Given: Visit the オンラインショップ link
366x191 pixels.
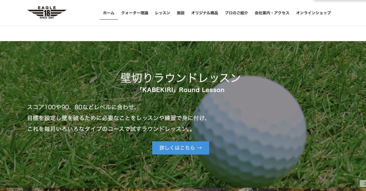Looking at the screenshot, I should pos(313,13).
